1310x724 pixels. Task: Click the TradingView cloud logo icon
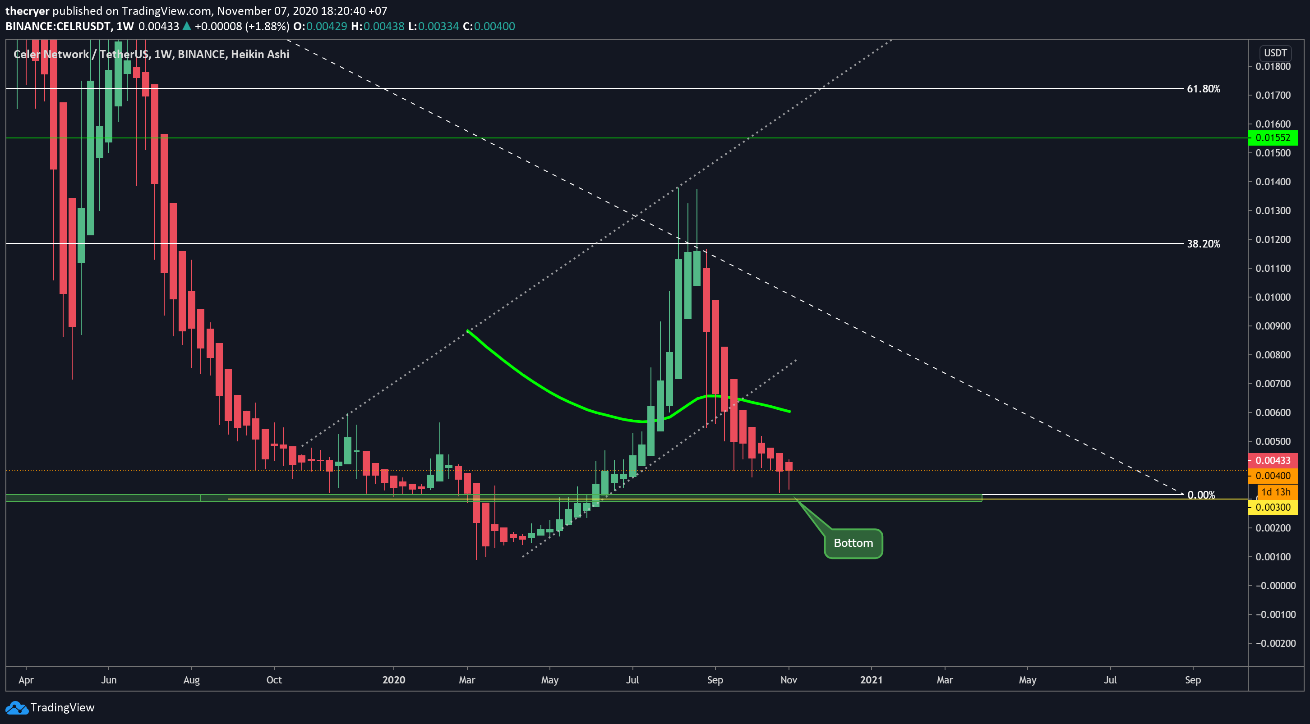tap(16, 708)
